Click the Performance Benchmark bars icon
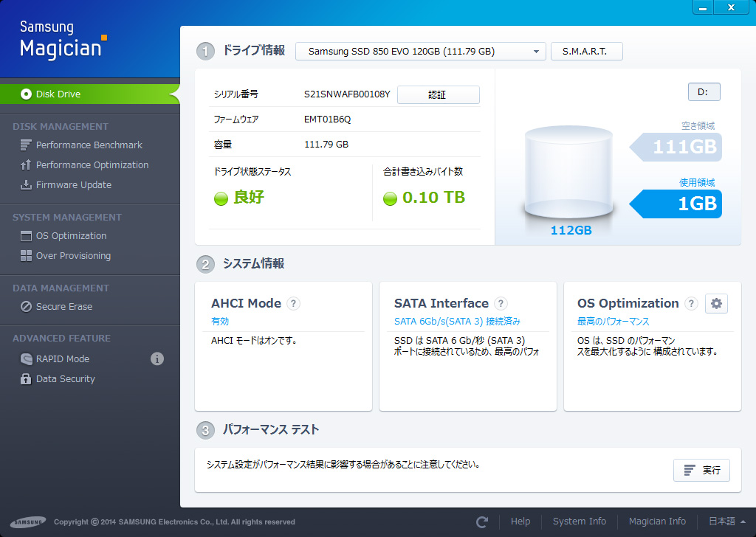This screenshot has width=756, height=537. tap(26, 145)
